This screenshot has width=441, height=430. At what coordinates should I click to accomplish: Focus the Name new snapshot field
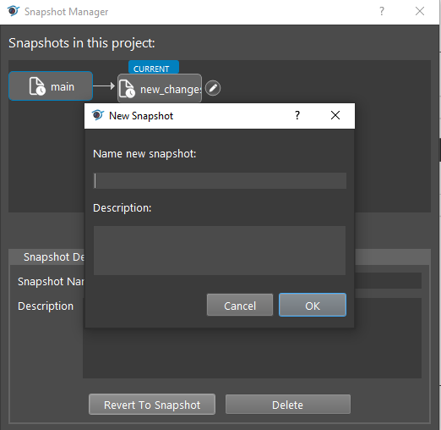(x=220, y=180)
